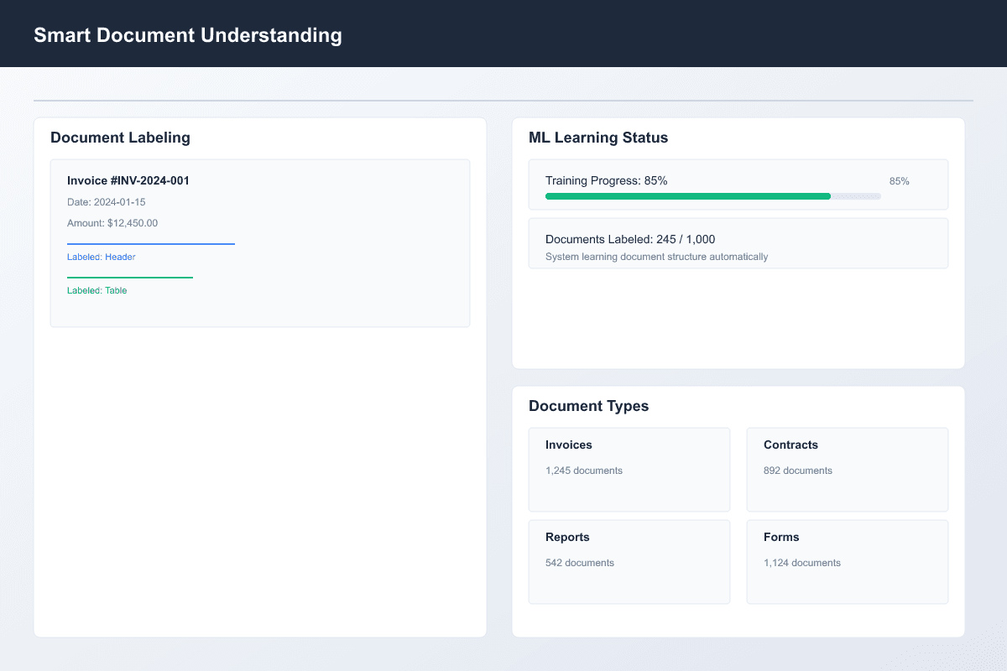
Task: Click the Smart Document Understanding header
Action: click(187, 34)
